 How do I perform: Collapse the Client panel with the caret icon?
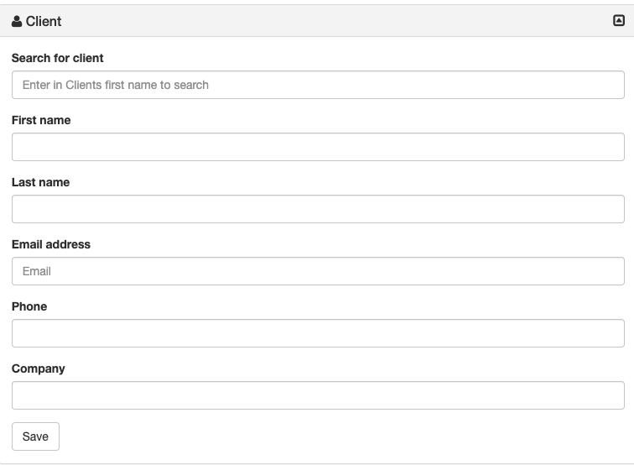[x=619, y=21]
